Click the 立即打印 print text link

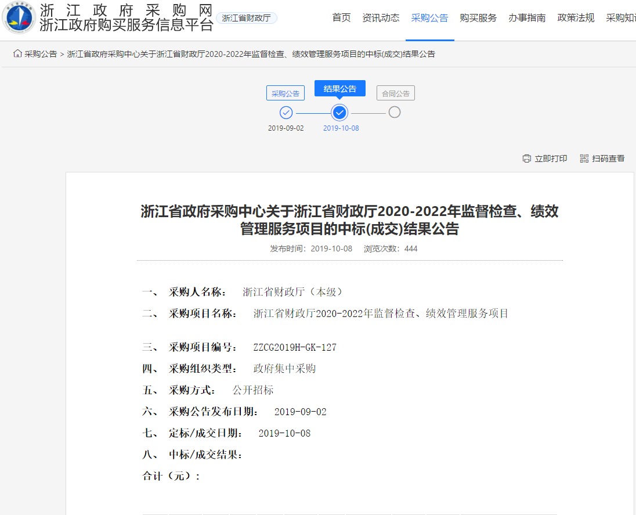(551, 159)
